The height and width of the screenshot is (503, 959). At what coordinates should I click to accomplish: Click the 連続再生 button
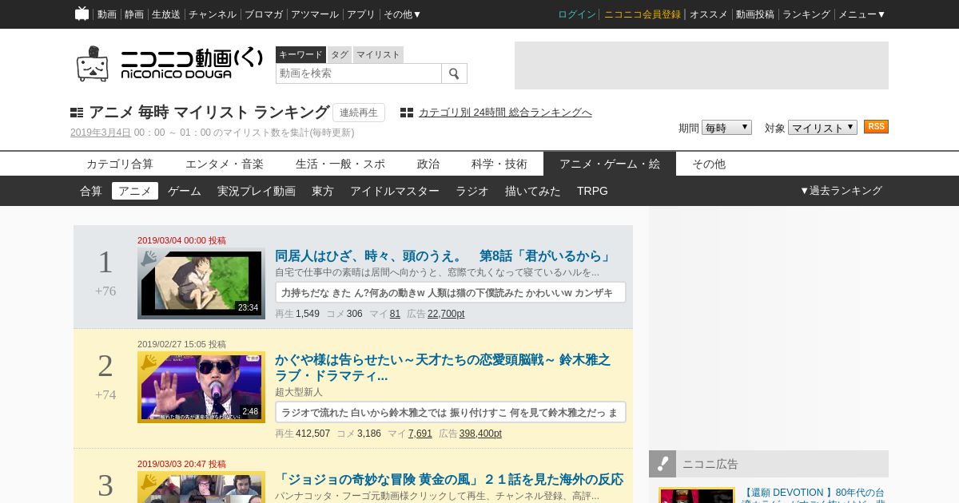pos(359,113)
